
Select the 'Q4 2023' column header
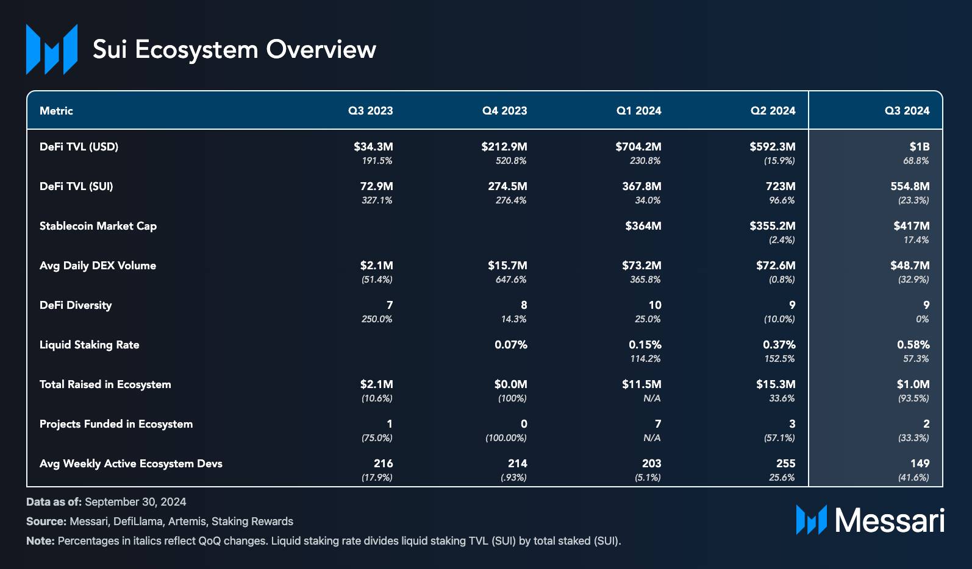(505, 111)
